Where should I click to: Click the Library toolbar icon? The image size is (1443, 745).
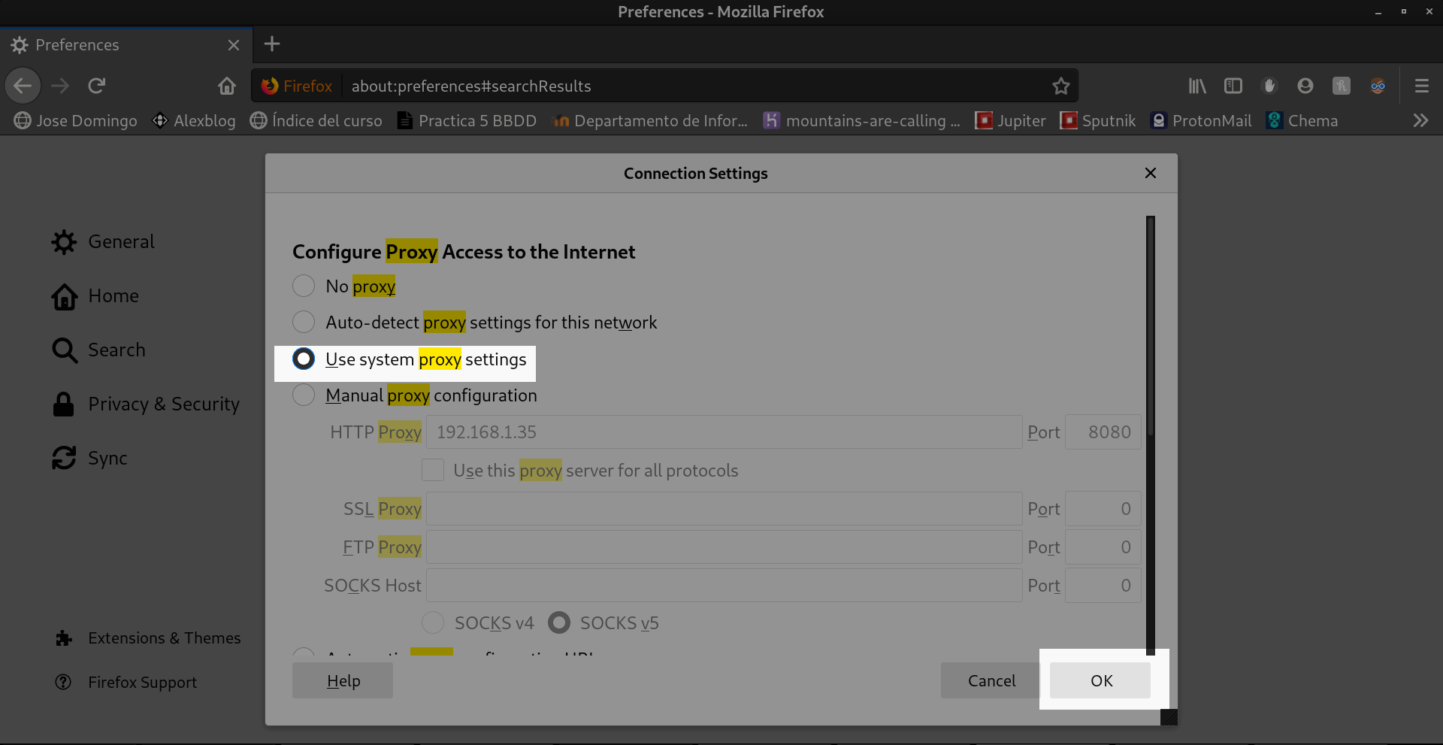click(x=1196, y=86)
